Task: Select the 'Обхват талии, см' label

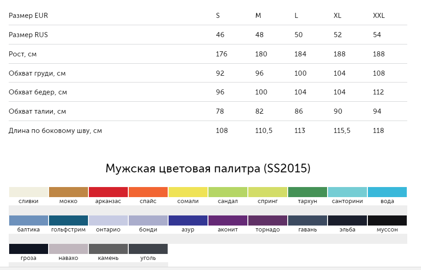Action: click(37, 111)
